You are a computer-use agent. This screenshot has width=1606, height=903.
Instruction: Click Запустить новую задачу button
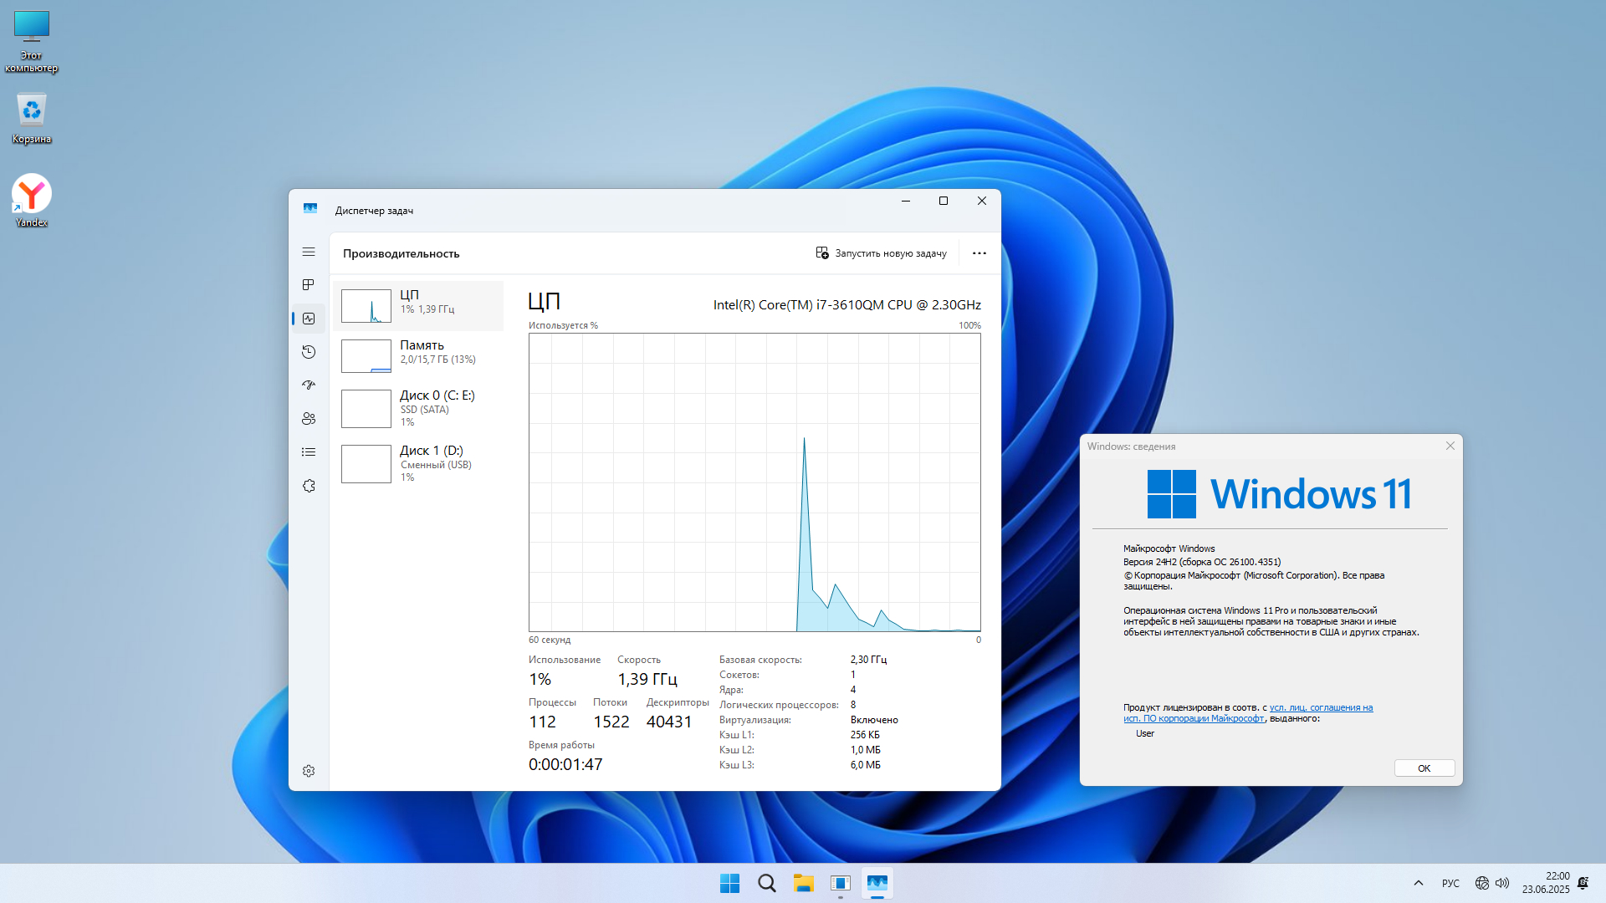(881, 253)
